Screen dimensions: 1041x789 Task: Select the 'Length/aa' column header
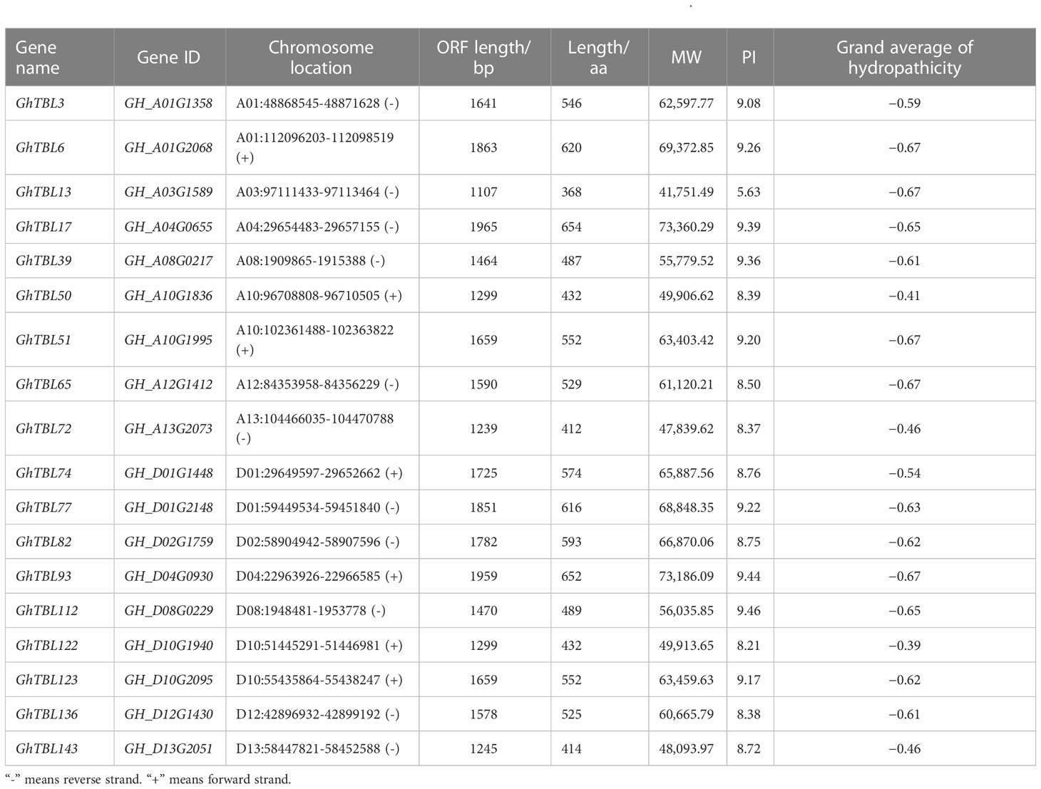pyautogui.click(x=598, y=58)
